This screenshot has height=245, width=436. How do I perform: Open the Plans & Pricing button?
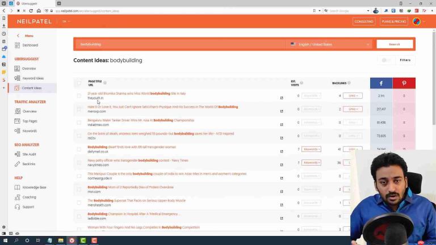click(x=394, y=22)
